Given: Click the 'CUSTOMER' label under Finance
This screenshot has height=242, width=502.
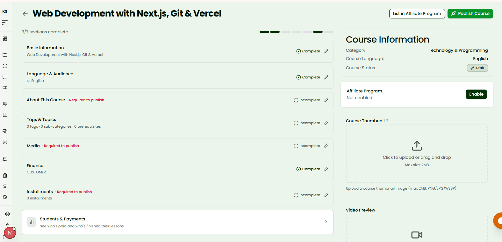Looking at the screenshot, I should [x=36, y=172].
